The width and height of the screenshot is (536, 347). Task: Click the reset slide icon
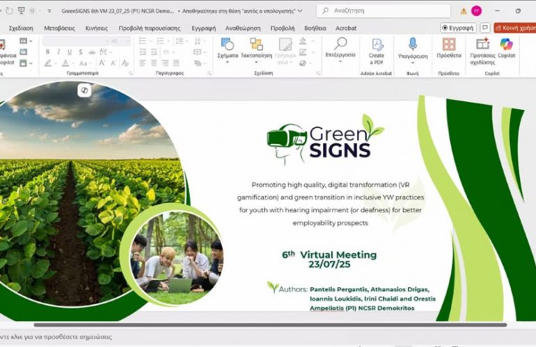pos(23,52)
